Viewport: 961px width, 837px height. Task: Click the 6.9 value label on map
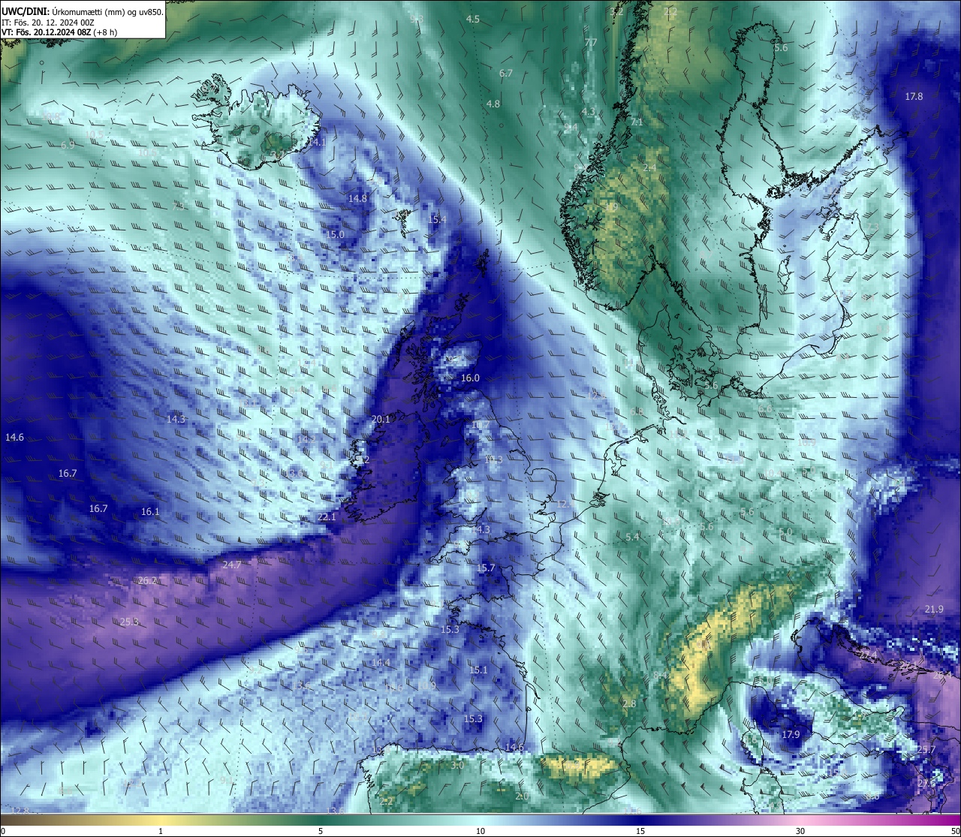tap(68, 145)
